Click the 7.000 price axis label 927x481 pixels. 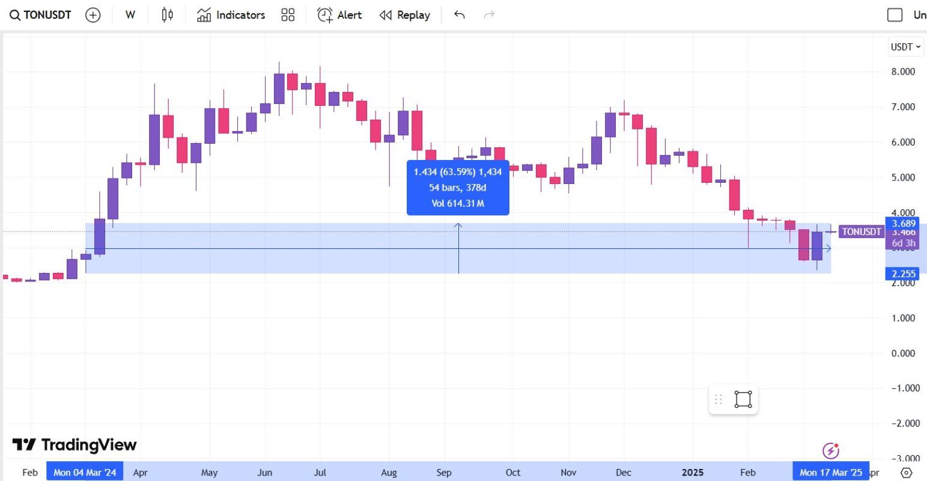tap(903, 107)
